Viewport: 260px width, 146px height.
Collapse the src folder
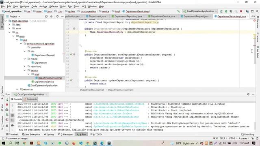click(9, 32)
